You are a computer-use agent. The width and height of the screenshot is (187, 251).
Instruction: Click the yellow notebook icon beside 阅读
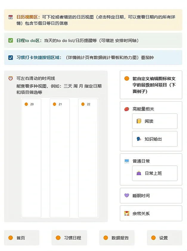(x=139, y=121)
